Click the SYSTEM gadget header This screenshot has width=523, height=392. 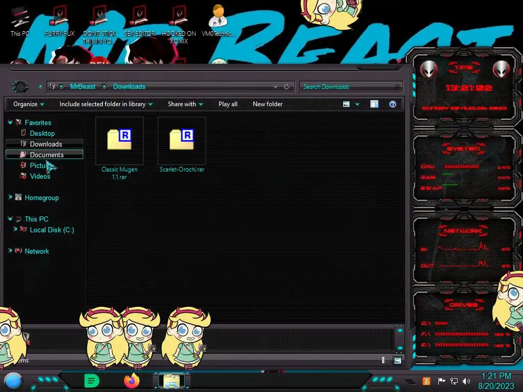point(464,149)
